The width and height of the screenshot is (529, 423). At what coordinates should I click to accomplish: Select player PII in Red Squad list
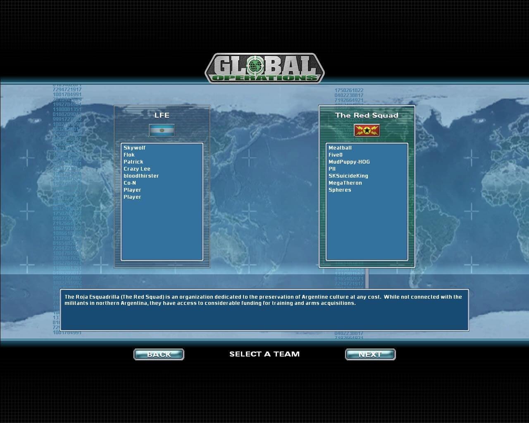(332, 169)
